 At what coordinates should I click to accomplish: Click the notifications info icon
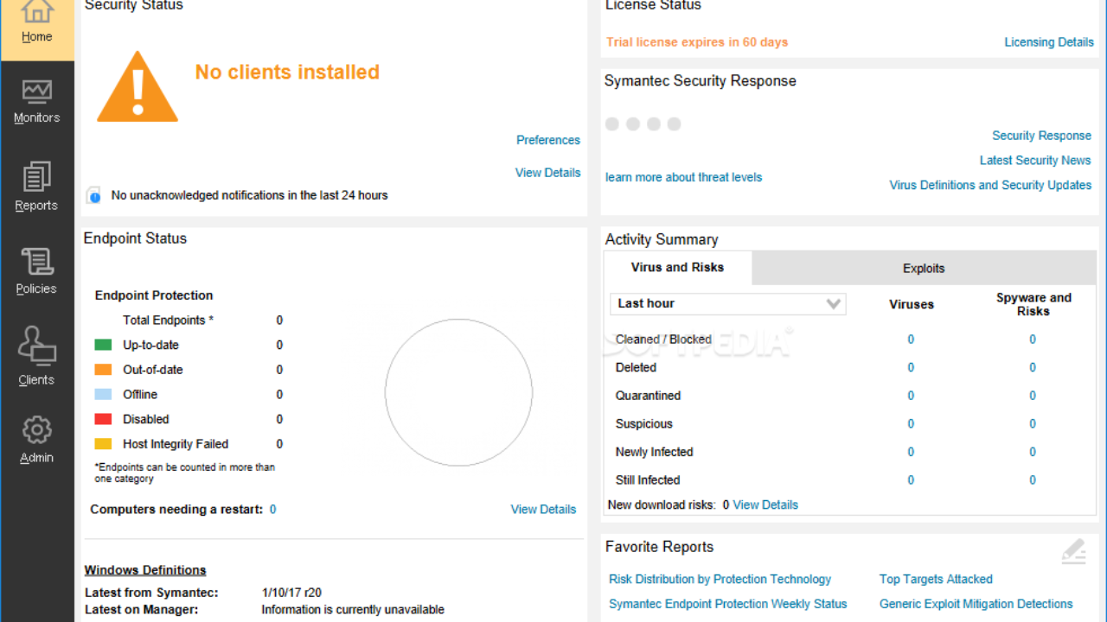[x=93, y=195]
